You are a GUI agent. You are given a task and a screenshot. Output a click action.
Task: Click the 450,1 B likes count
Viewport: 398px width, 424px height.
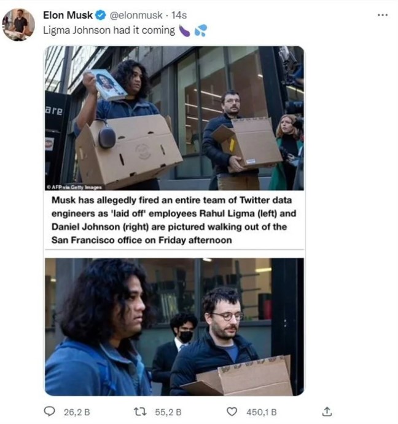click(262, 412)
